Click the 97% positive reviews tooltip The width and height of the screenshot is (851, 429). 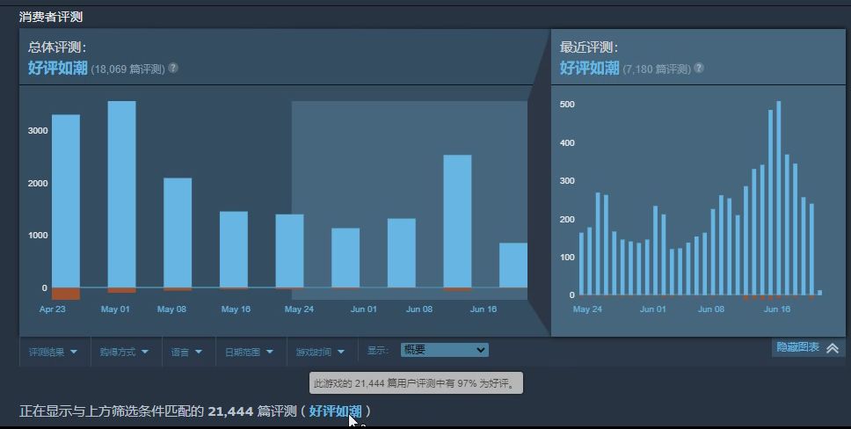417,382
